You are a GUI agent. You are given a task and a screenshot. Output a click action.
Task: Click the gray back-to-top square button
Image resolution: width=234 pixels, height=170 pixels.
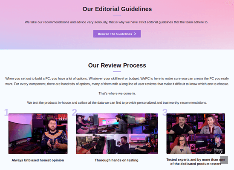[224, 160]
